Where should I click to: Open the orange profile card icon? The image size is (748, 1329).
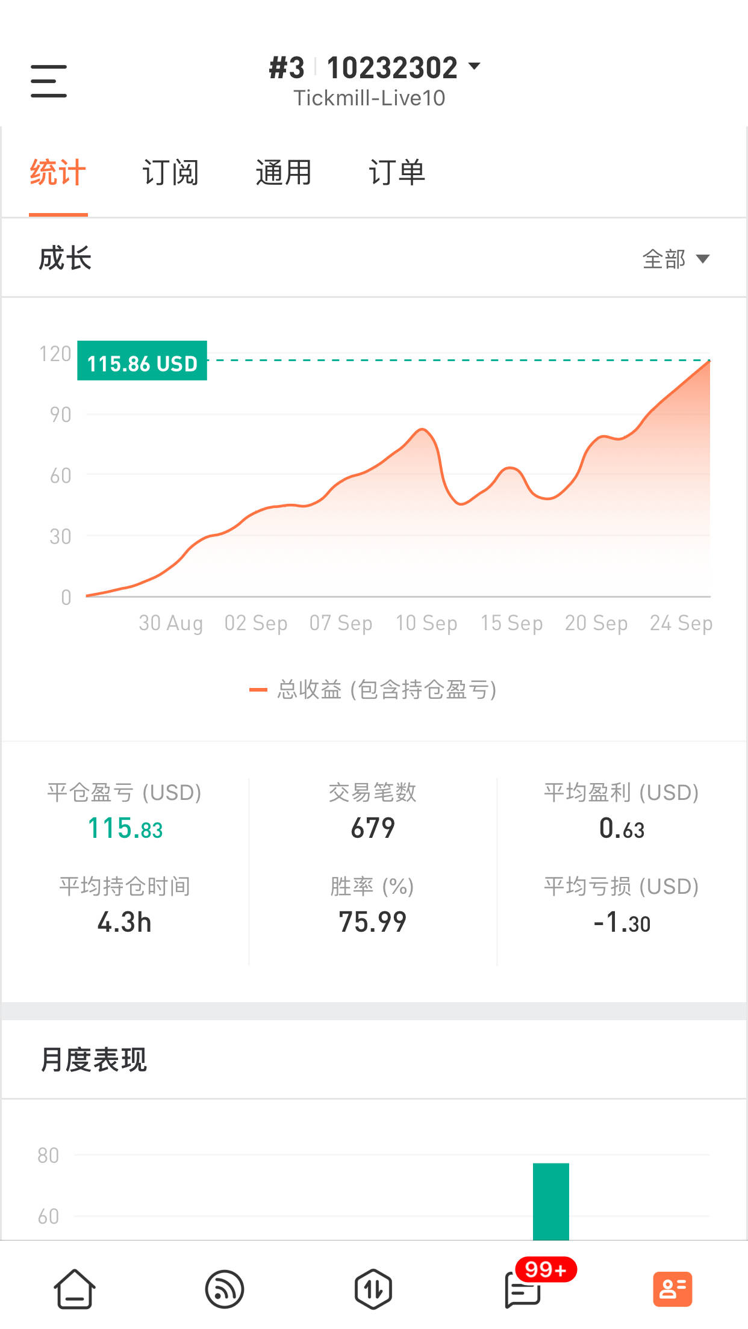[672, 1289]
